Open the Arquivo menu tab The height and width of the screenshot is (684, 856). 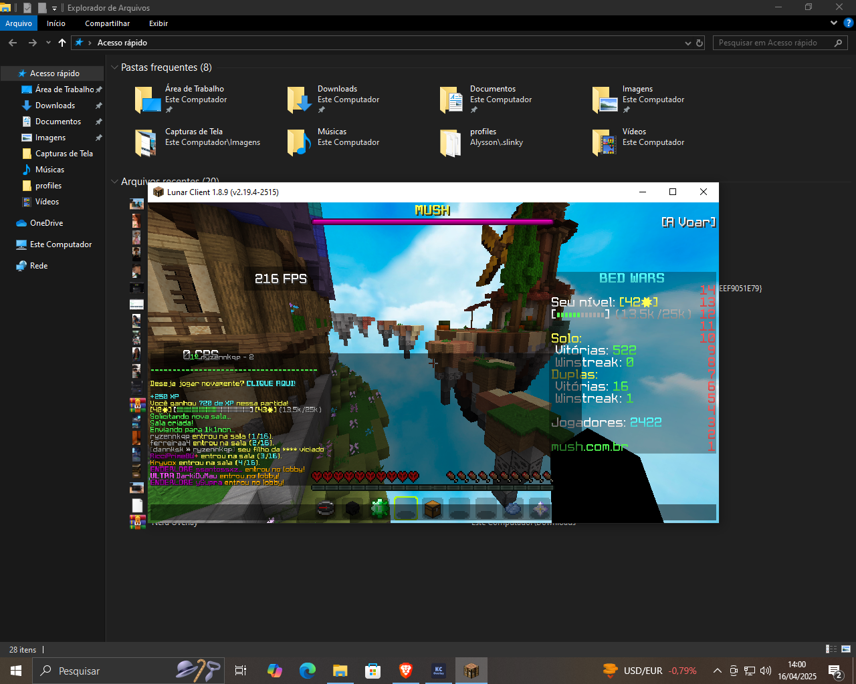[19, 23]
